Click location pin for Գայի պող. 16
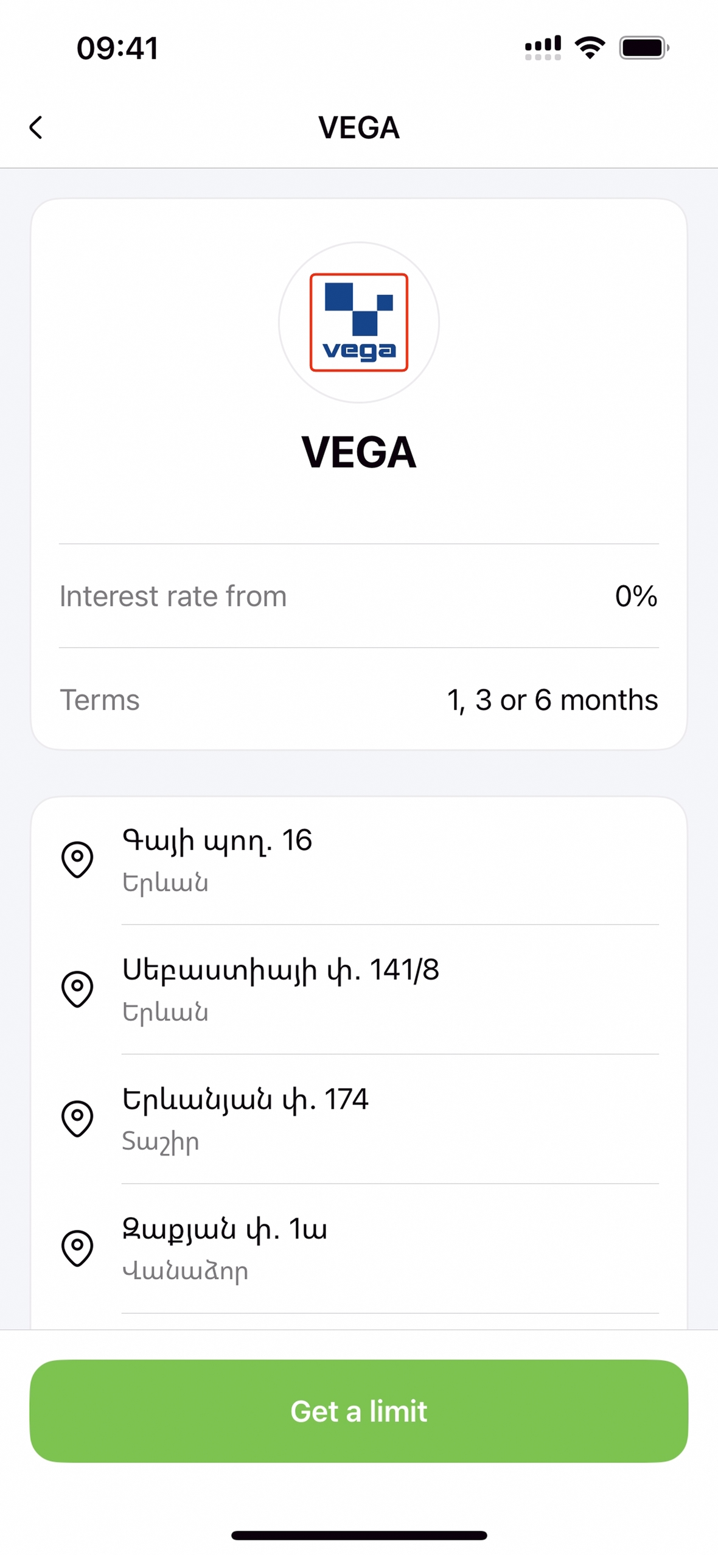The image size is (718, 1555). [77, 859]
